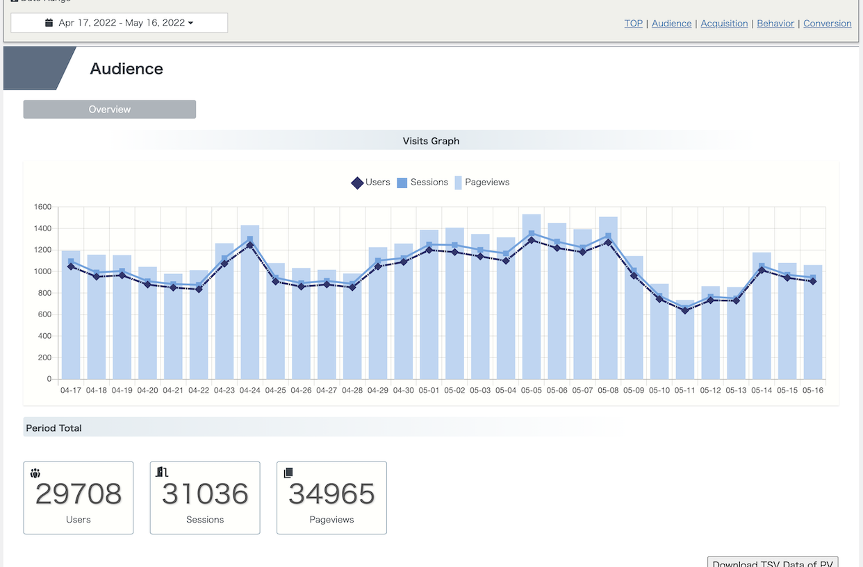Click the Audience section title
Viewport: 863px width, 567px height.
(x=126, y=69)
